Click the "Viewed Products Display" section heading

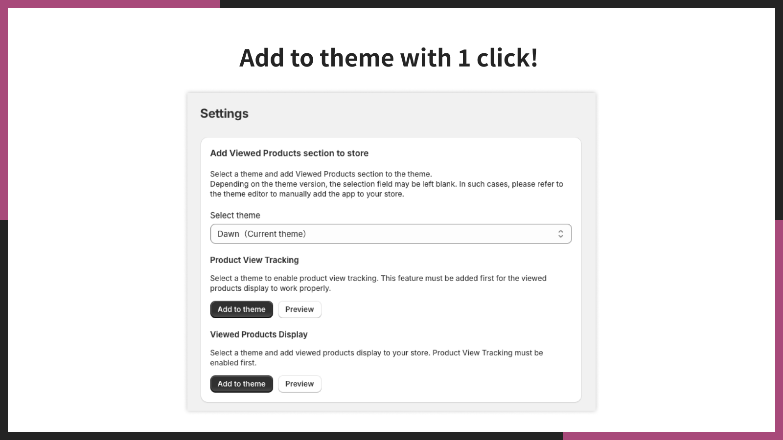pyautogui.click(x=258, y=334)
